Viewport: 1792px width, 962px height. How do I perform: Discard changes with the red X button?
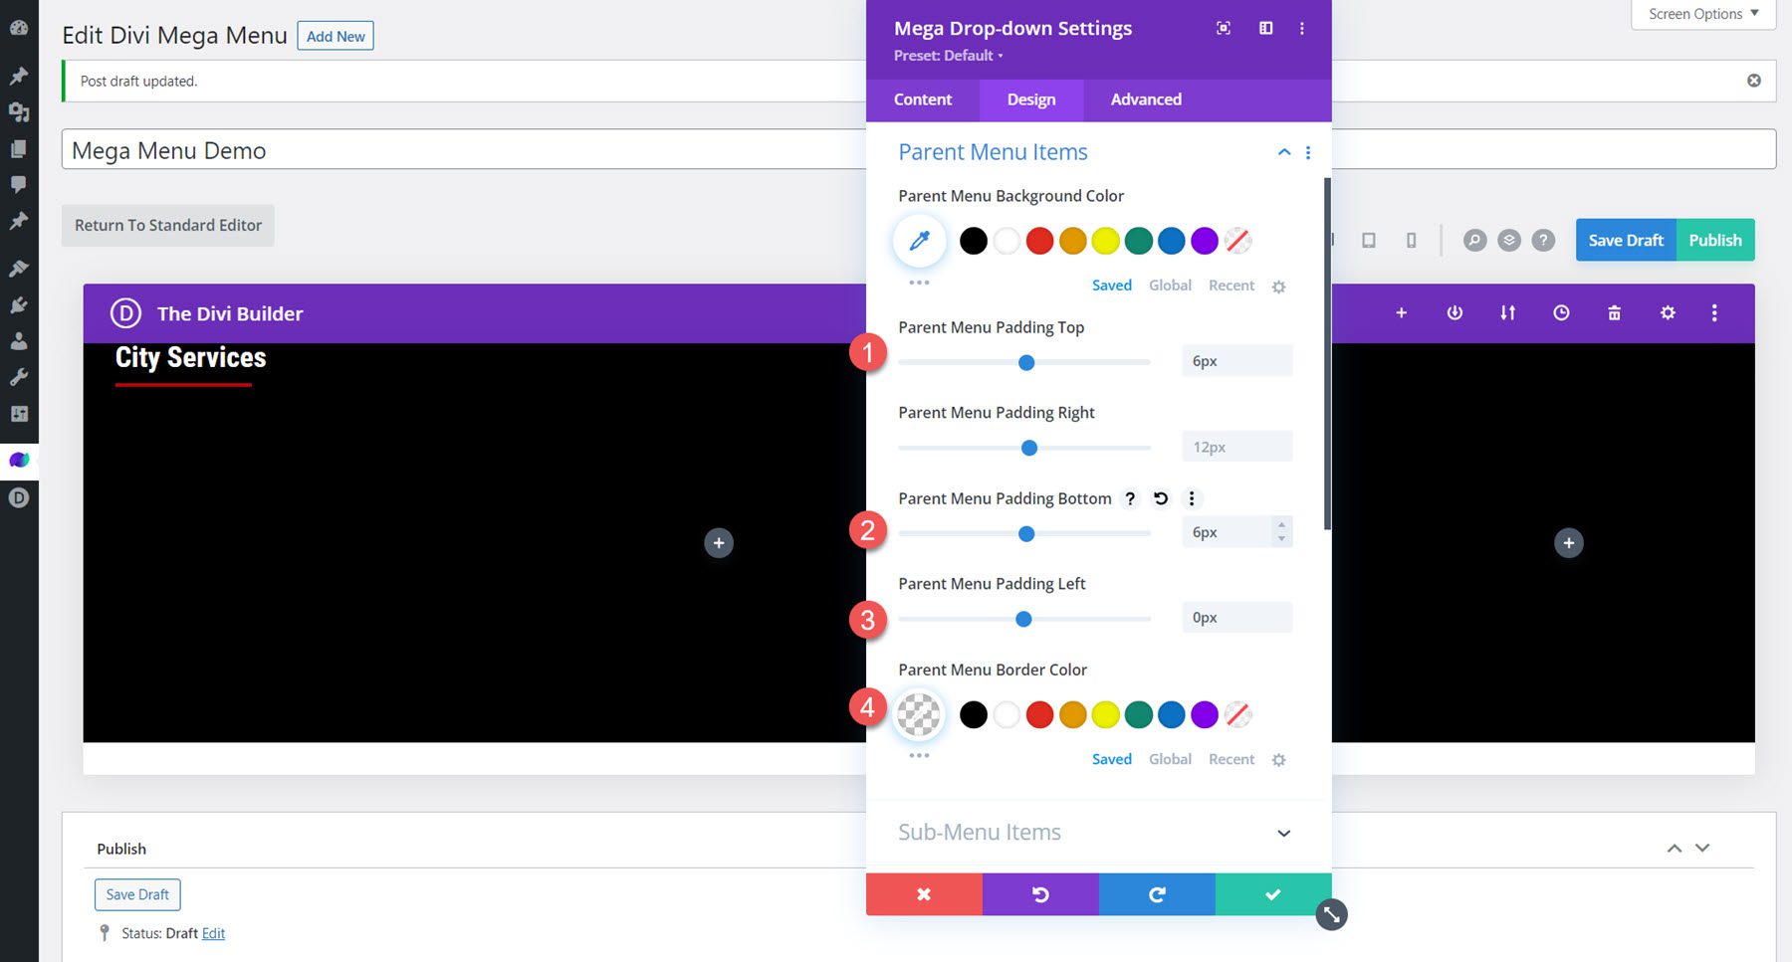[924, 893]
